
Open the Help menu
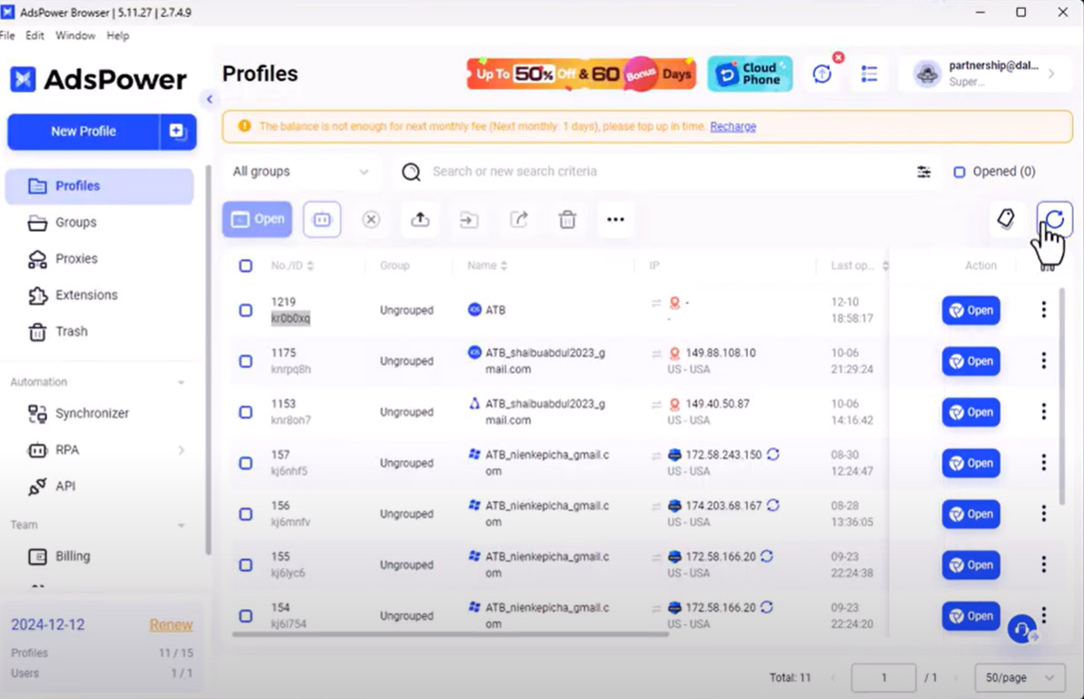tap(117, 35)
